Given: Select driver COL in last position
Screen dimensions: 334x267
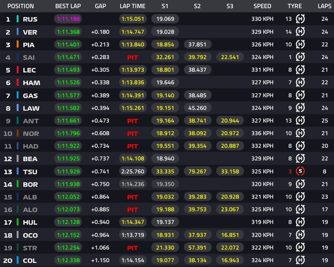Looking at the screenshot, I should pos(30,261).
